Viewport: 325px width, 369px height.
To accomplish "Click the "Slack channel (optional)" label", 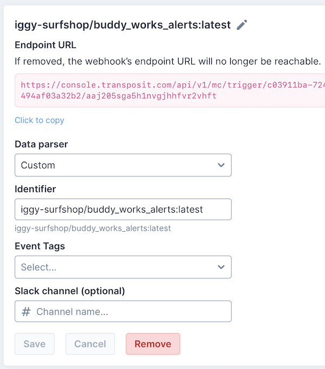I will (70, 291).
